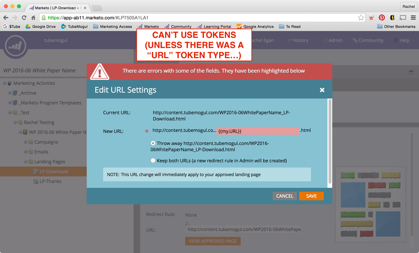
Task: Close the Marketo browser tab
Action: point(85,8)
